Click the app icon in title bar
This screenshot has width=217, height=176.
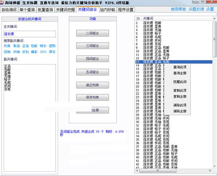coord(2,2)
